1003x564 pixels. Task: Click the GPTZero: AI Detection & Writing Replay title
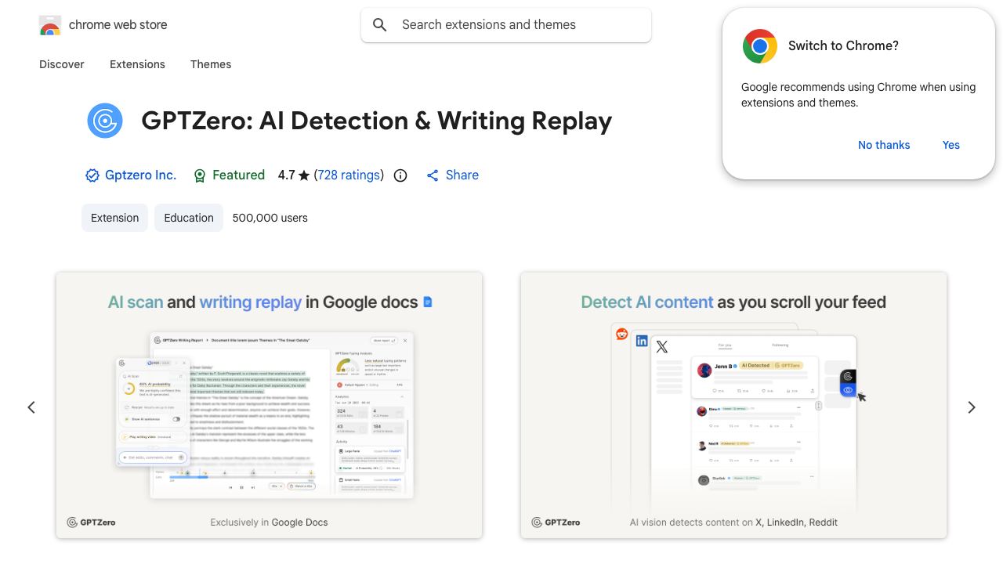377,121
